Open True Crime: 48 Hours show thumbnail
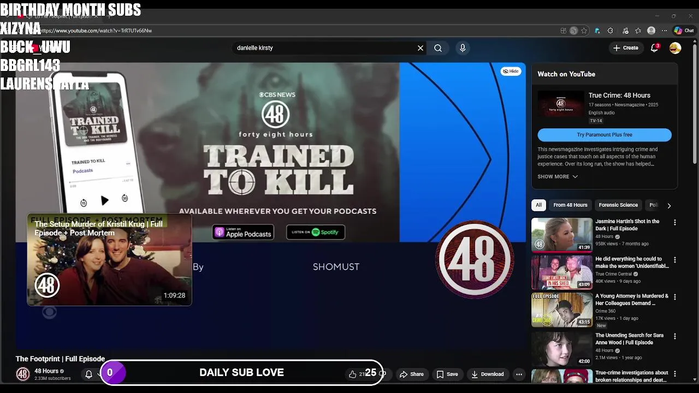Viewport: 699px width, 393px height. pos(560,104)
